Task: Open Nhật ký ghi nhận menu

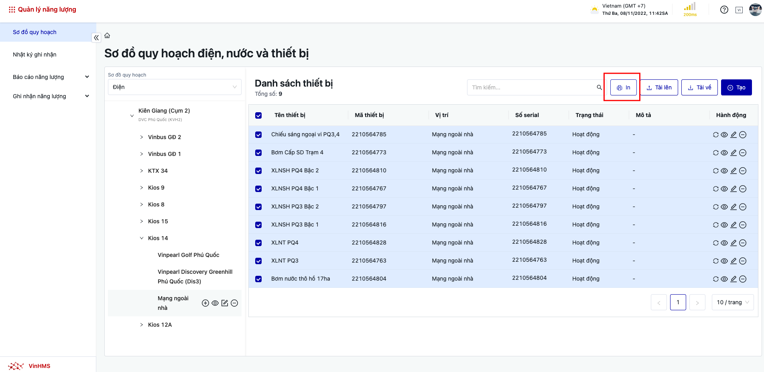Action: tap(35, 55)
